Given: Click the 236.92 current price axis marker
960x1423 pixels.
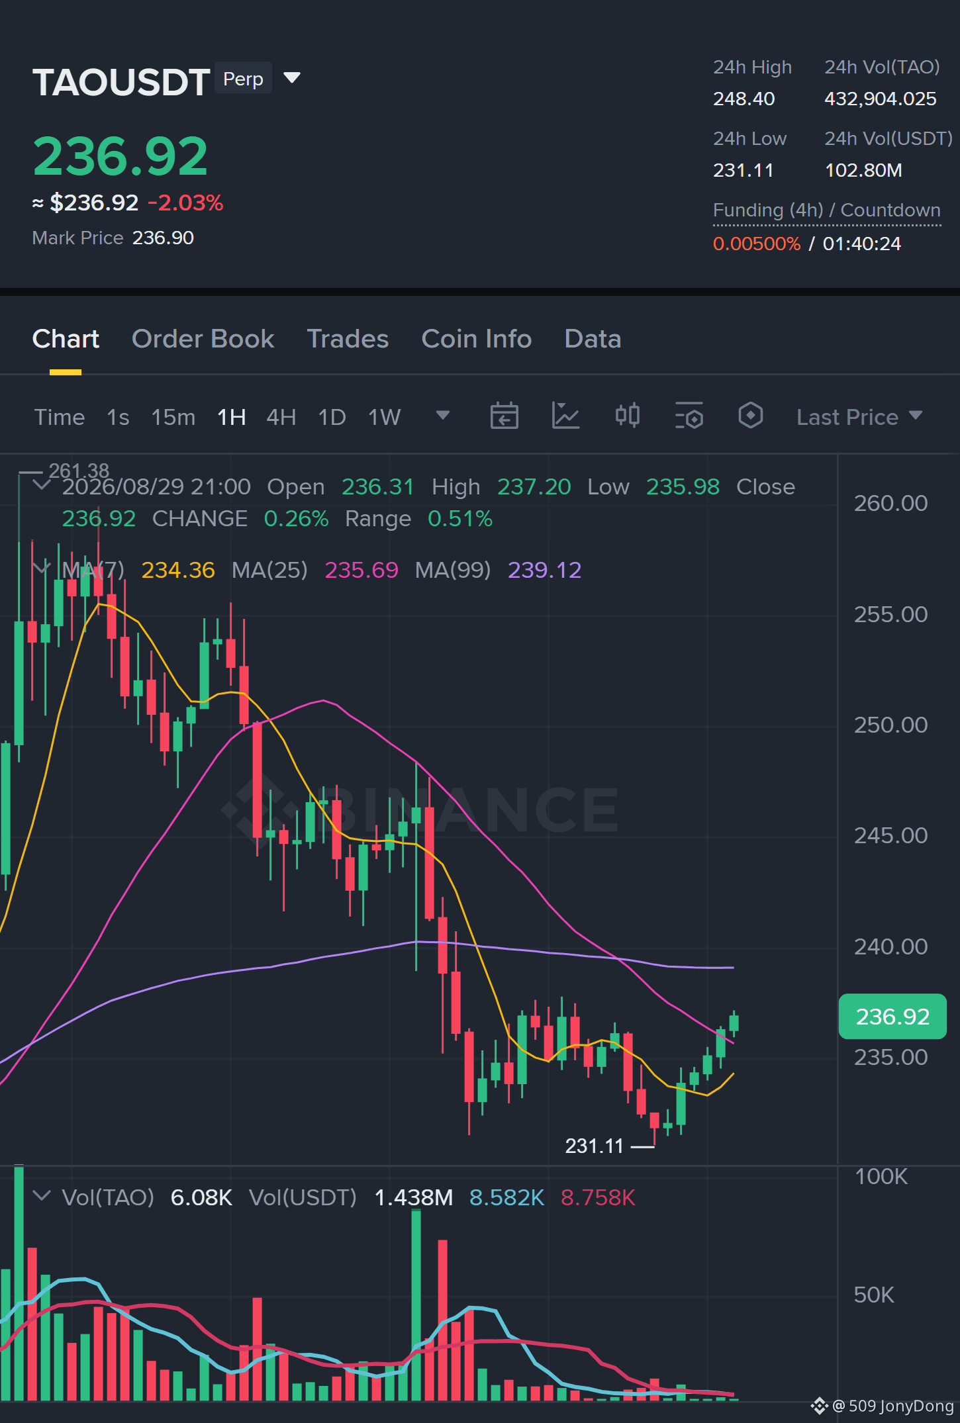Looking at the screenshot, I should pos(892,1017).
